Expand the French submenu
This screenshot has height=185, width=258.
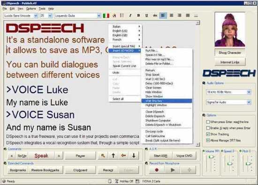click(125, 40)
